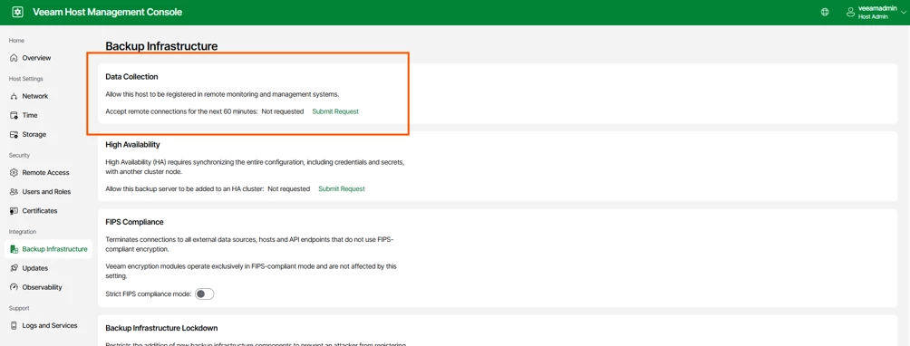This screenshot has height=346, width=910.
Task: Click the Overview home icon
Action: pos(14,58)
